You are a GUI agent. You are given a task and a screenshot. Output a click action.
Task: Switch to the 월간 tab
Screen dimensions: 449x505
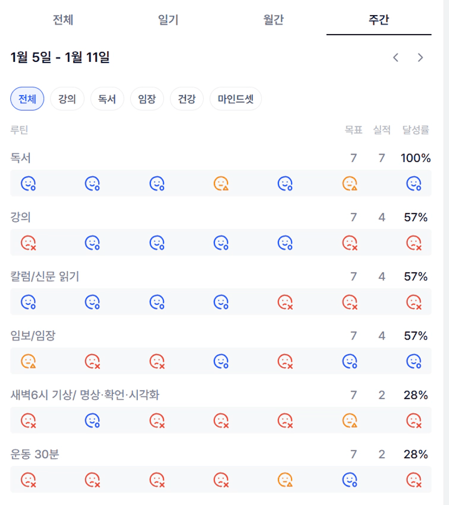pyautogui.click(x=274, y=20)
